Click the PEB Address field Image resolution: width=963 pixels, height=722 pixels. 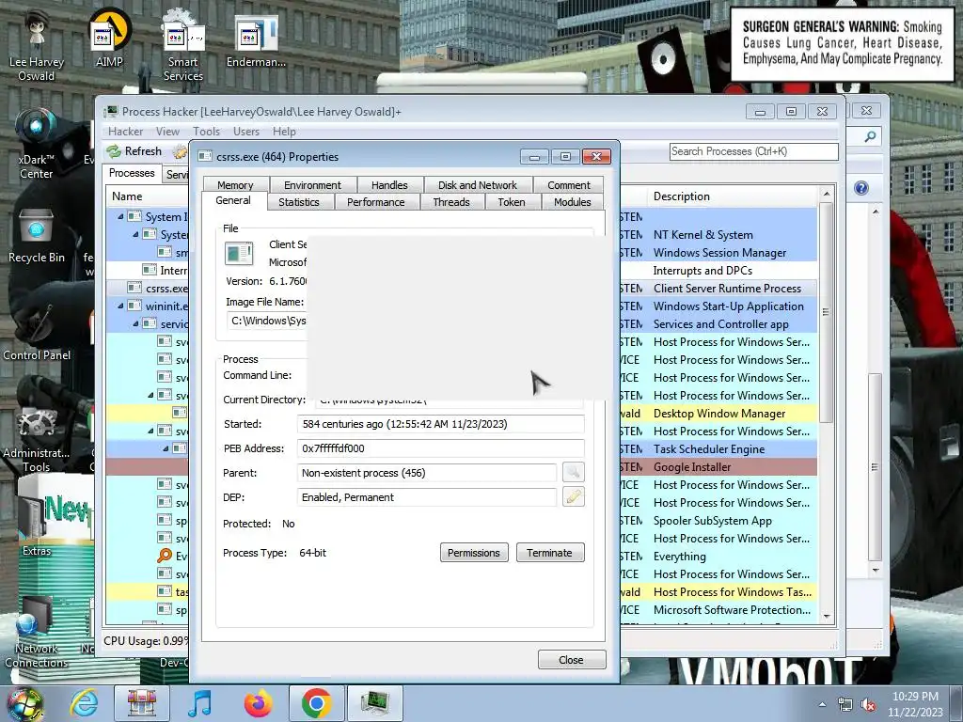tap(440, 448)
